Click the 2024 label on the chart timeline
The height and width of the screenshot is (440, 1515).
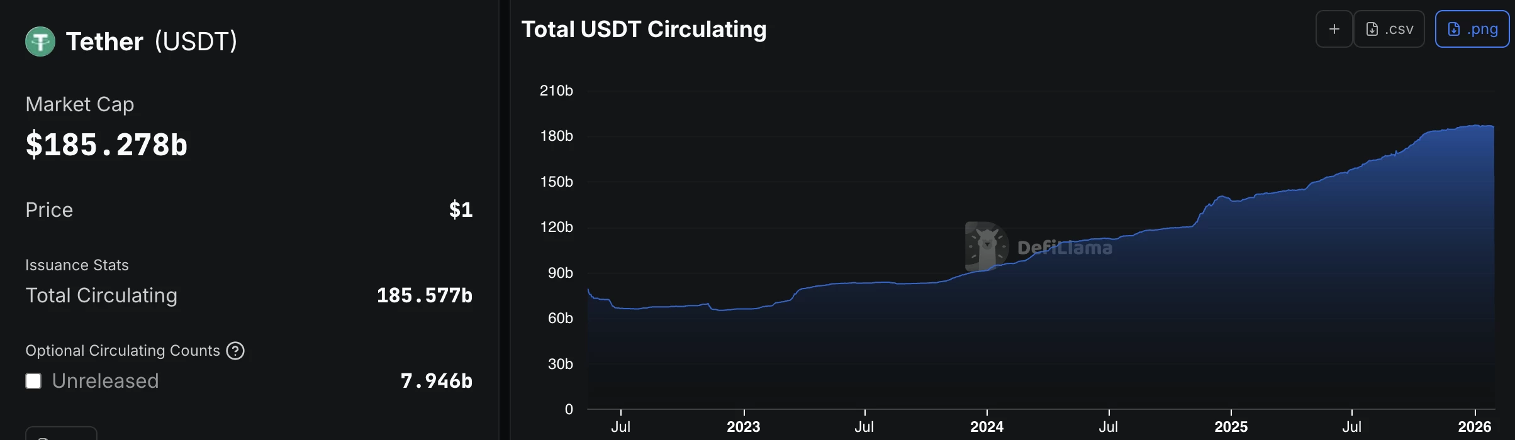[987, 426]
